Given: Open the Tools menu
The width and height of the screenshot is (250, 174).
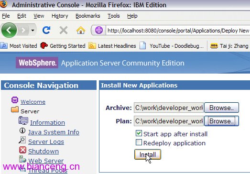Looking at the screenshot, I should pyautogui.click(x=113, y=16).
